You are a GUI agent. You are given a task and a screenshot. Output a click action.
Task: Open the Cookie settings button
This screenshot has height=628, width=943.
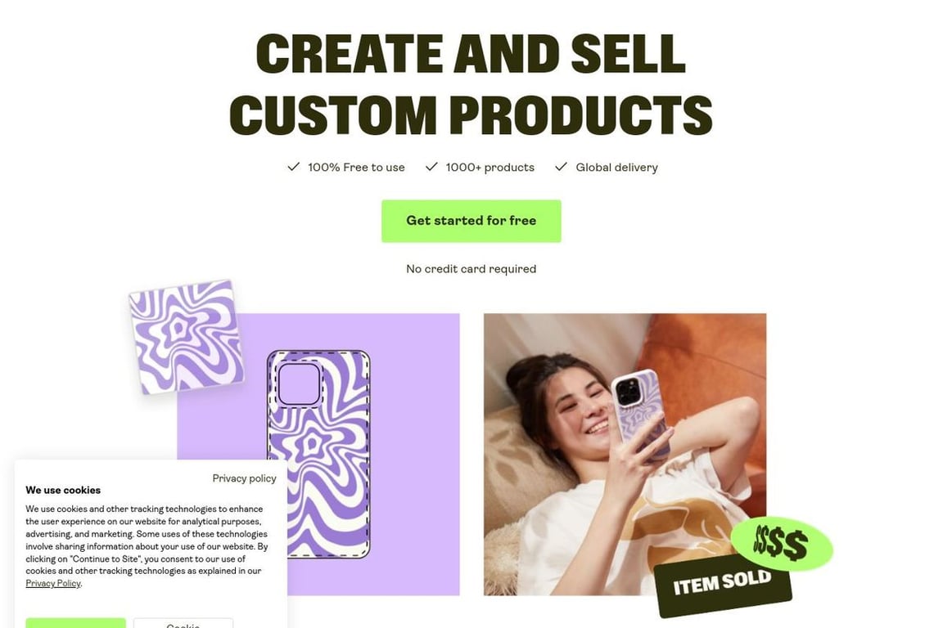183,623
